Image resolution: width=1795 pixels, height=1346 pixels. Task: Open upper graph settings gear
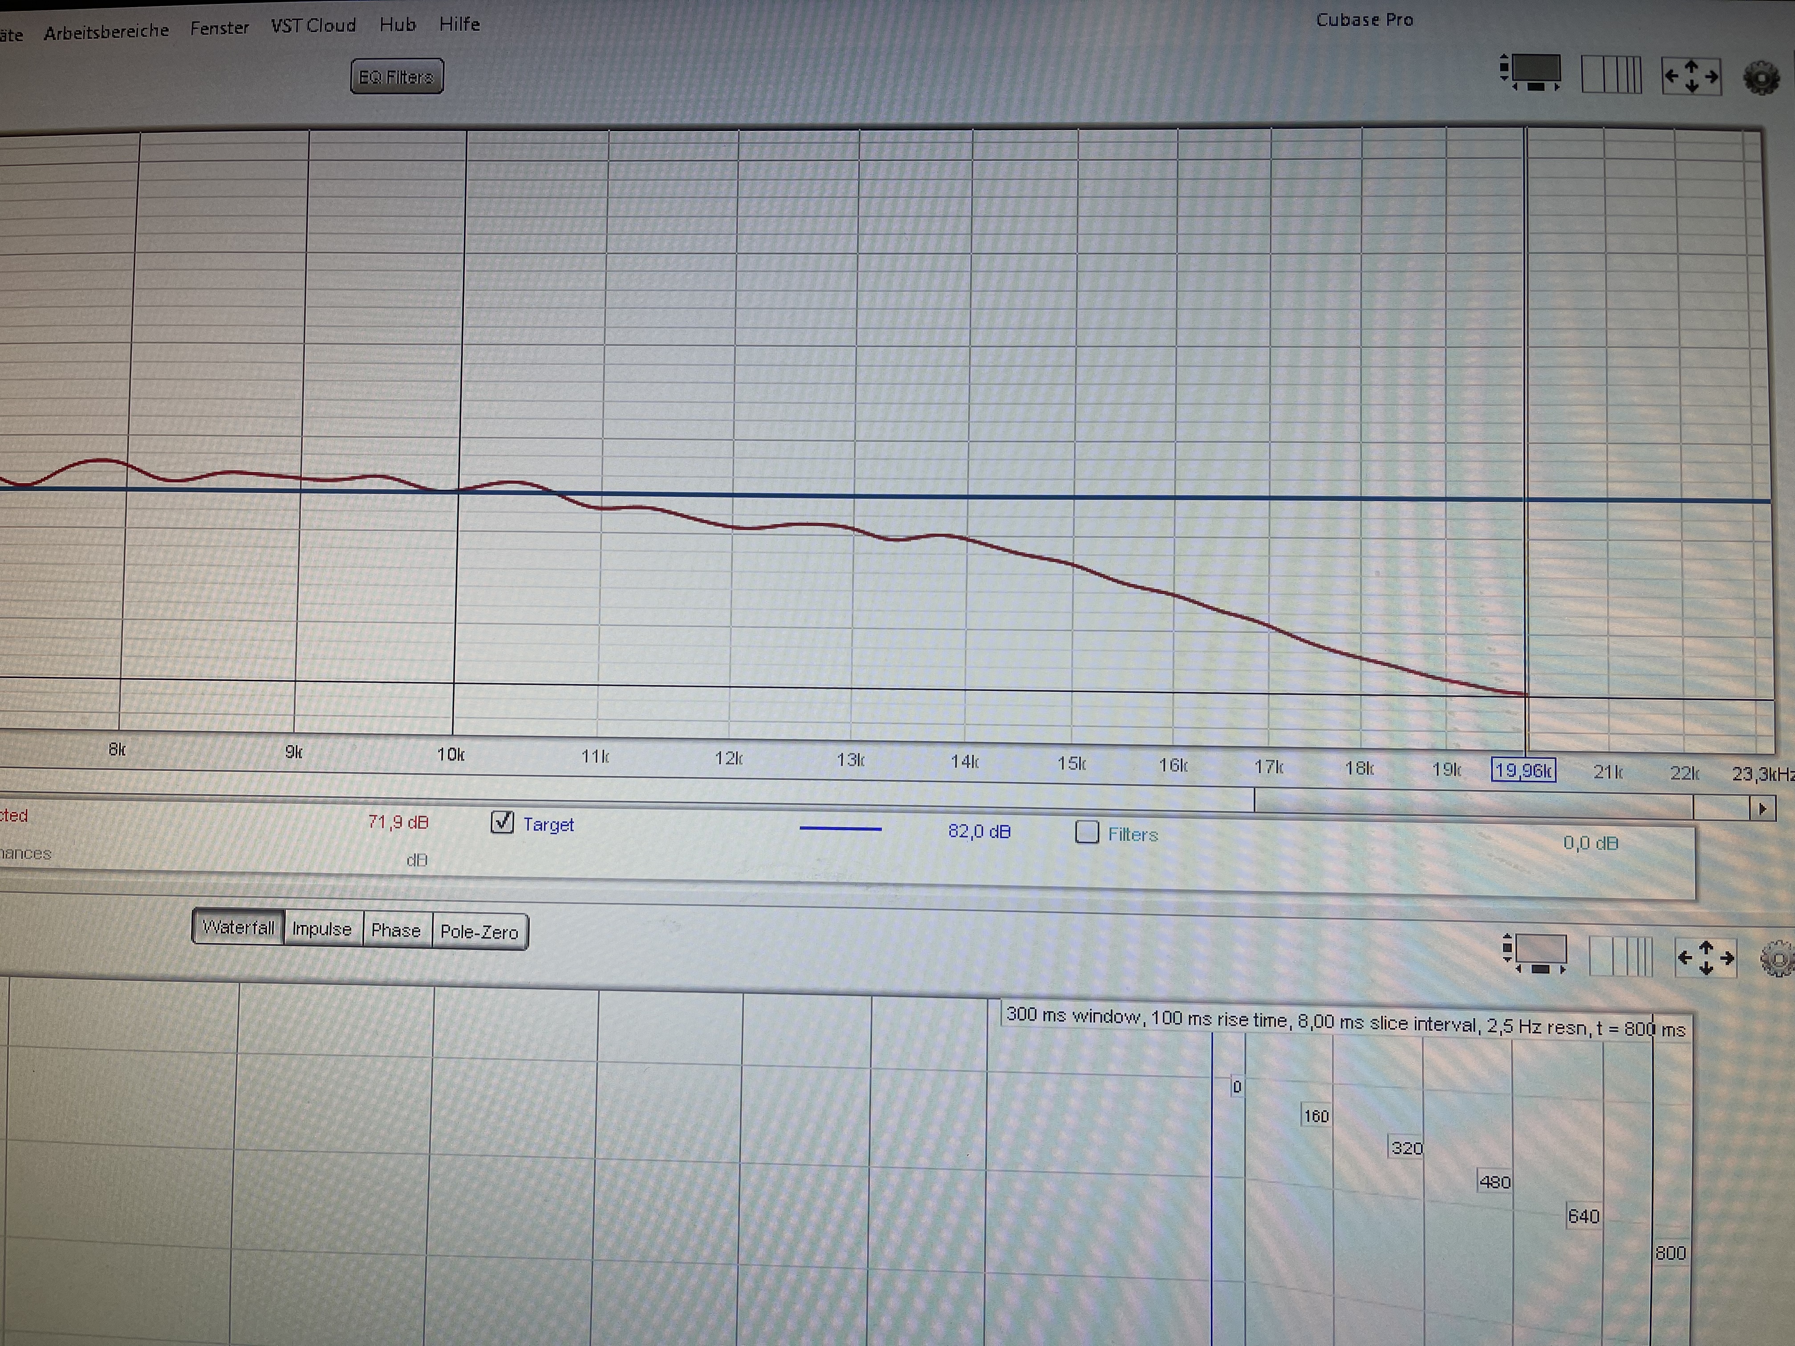pyautogui.click(x=1762, y=79)
